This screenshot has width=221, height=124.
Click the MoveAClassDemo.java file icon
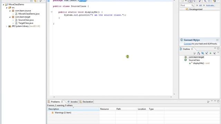tap(16, 14)
